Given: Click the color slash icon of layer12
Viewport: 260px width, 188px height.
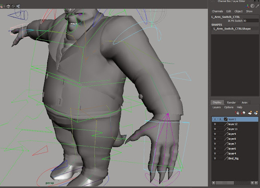Looking at the screenshot, I should [x=226, y=124].
